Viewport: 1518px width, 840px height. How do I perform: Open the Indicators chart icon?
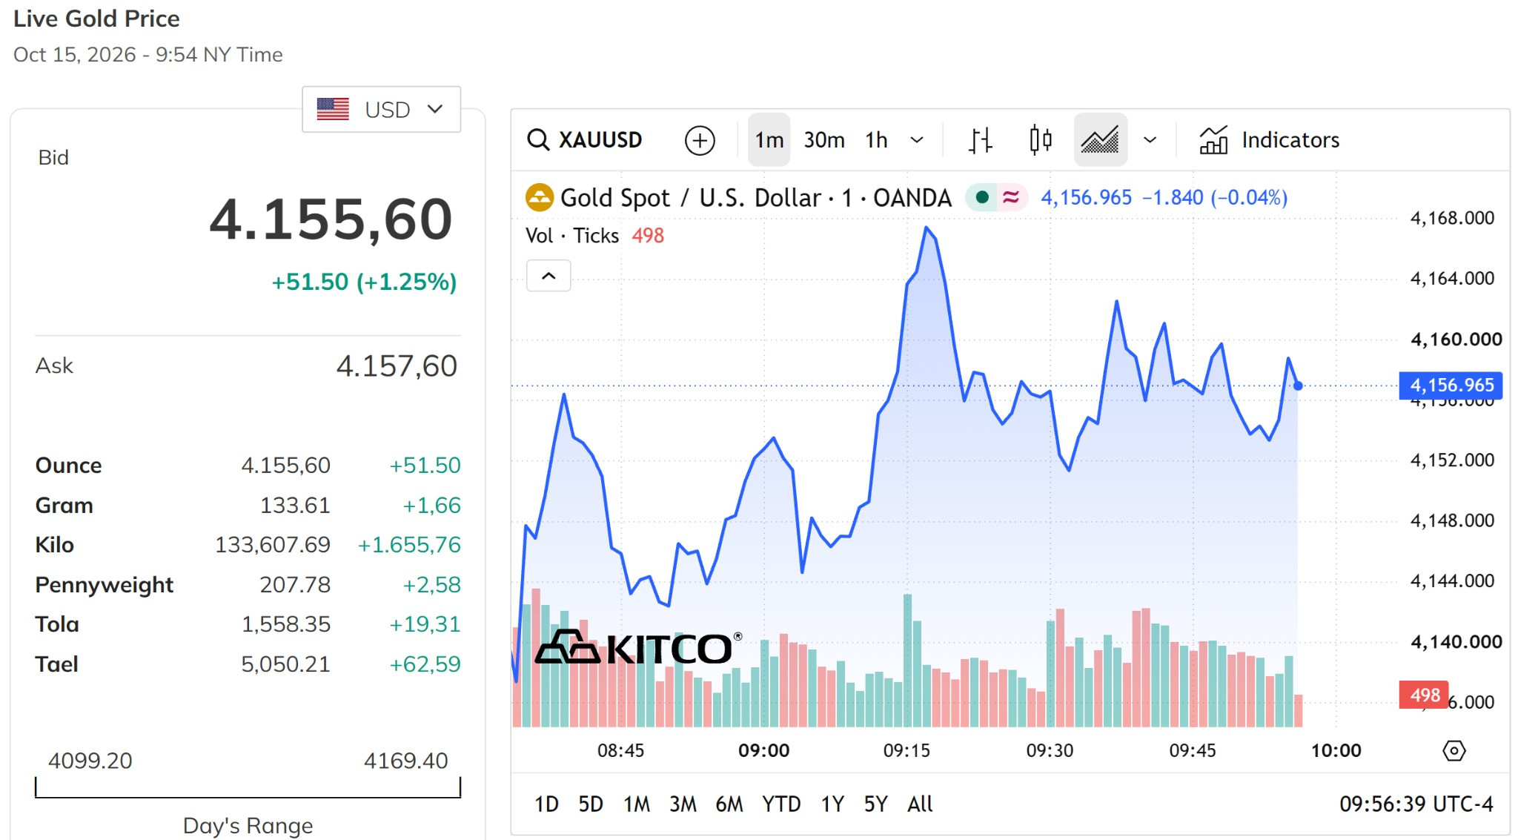pos(1213,139)
